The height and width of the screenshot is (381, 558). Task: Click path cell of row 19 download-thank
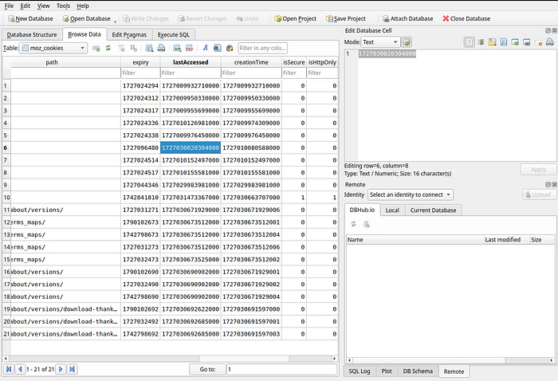pyautogui.click(x=65, y=309)
